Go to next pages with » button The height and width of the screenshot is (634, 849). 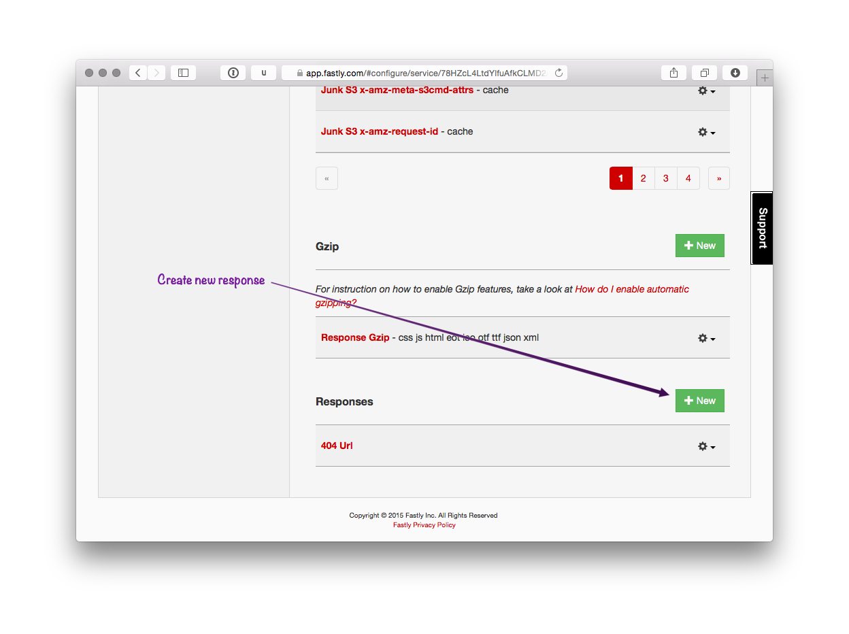coord(719,178)
